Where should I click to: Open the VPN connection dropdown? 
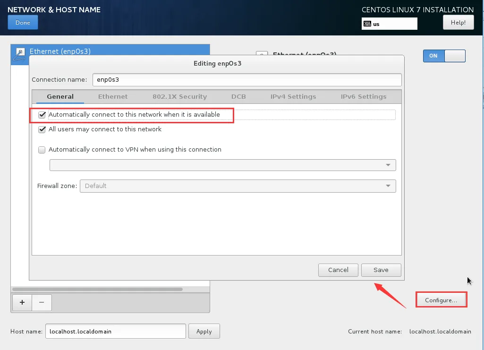click(222, 165)
